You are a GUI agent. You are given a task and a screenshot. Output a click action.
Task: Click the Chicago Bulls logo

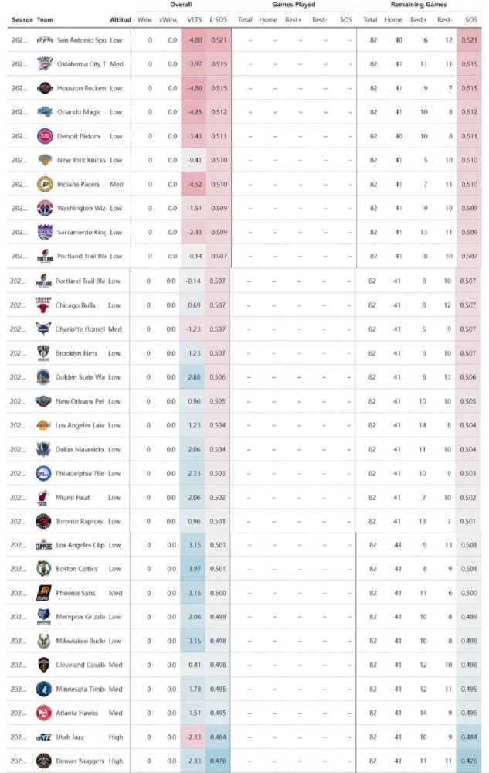(43, 305)
